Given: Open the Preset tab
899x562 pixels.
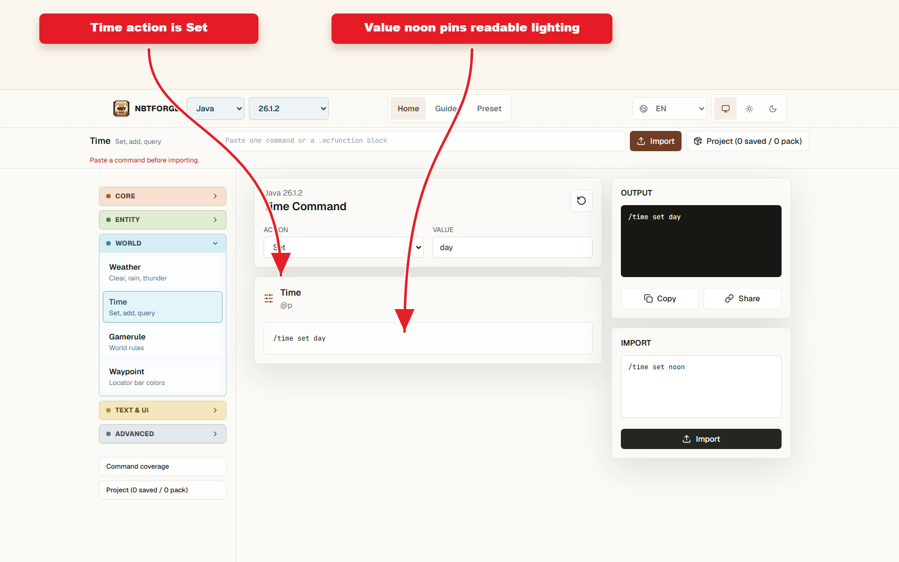Looking at the screenshot, I should (489, 108).
